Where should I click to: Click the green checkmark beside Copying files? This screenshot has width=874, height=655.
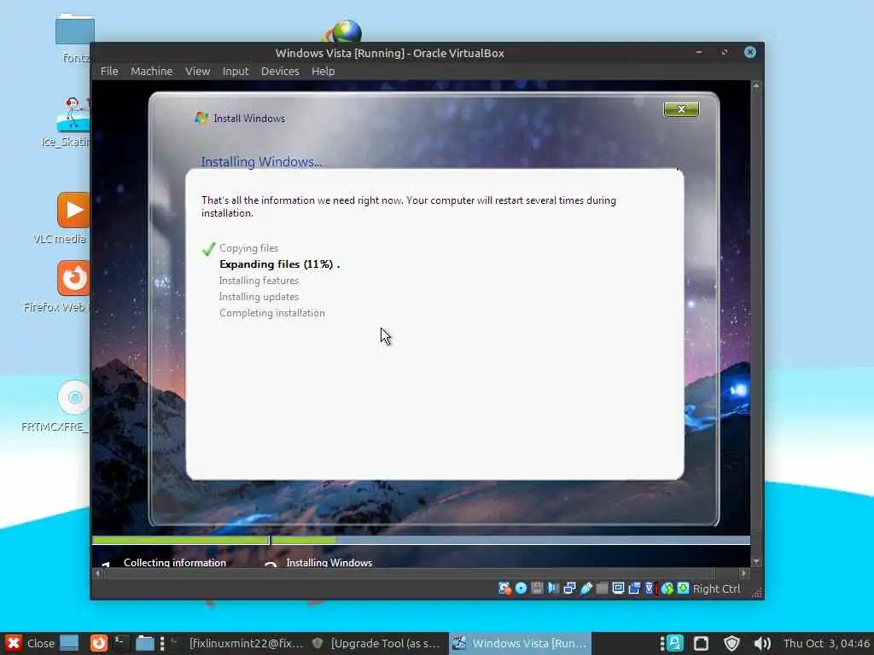click(208, 248)
